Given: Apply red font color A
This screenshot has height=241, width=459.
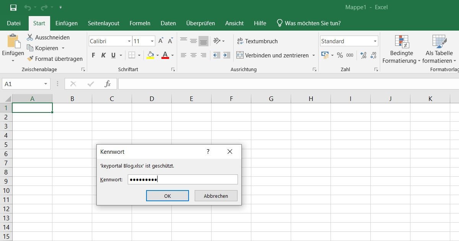Looking at the screenshot, I should coord(165,55).
